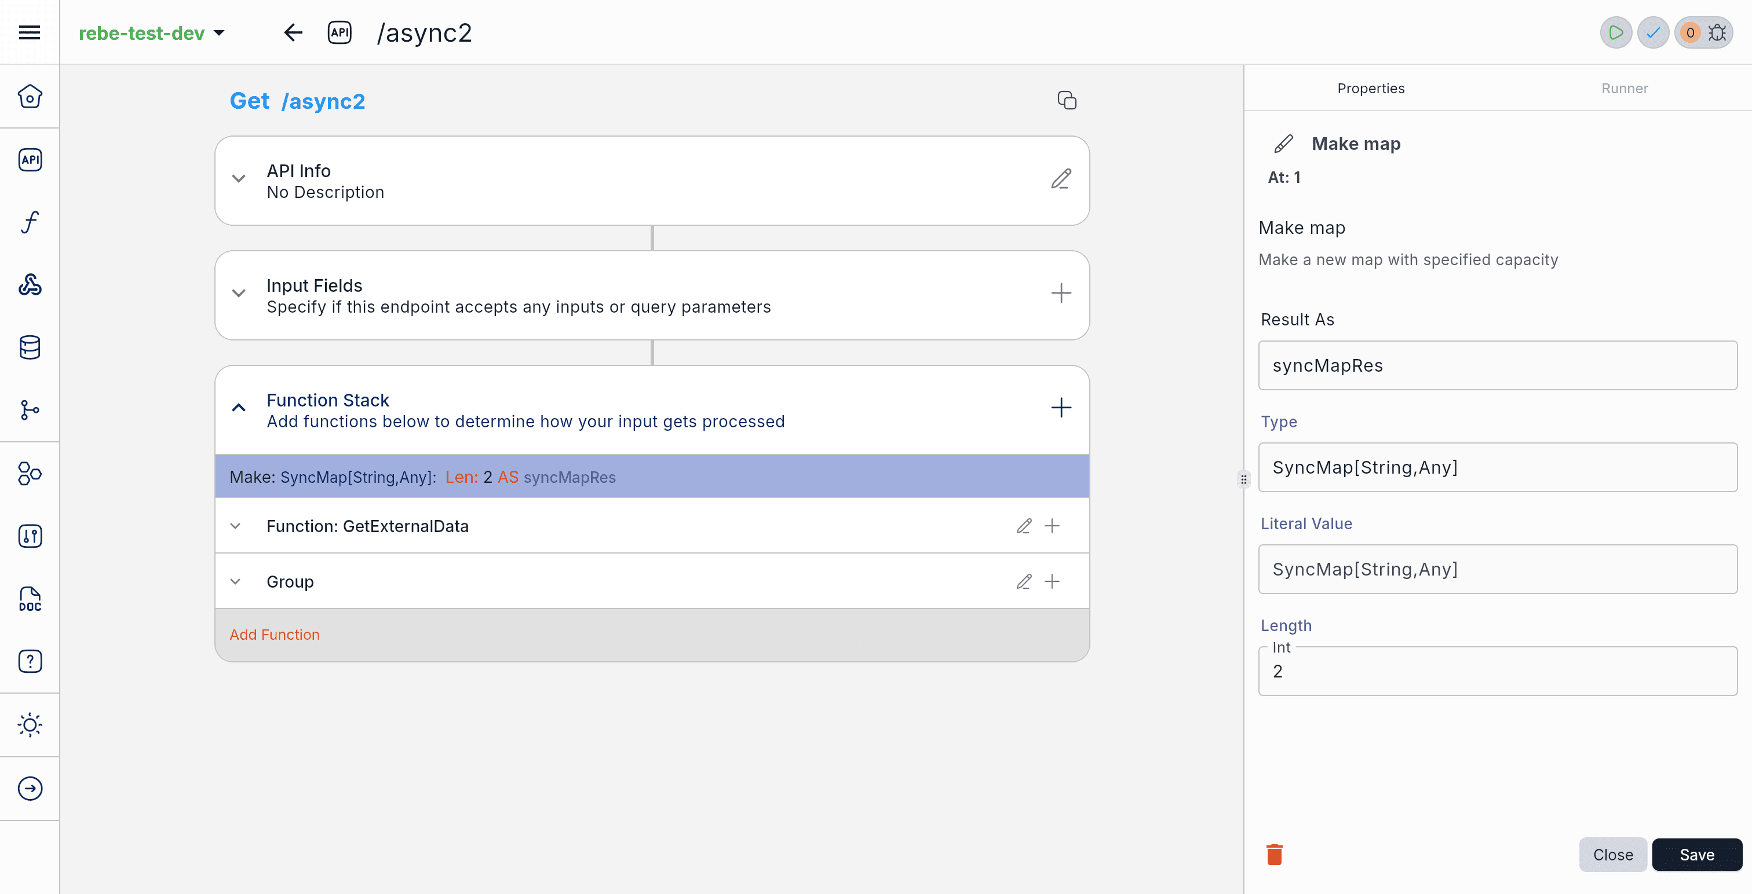The width and height of the screenshot is (1752, 894).
Task: Open the Help question mark icon
Action: click(30, 661)
